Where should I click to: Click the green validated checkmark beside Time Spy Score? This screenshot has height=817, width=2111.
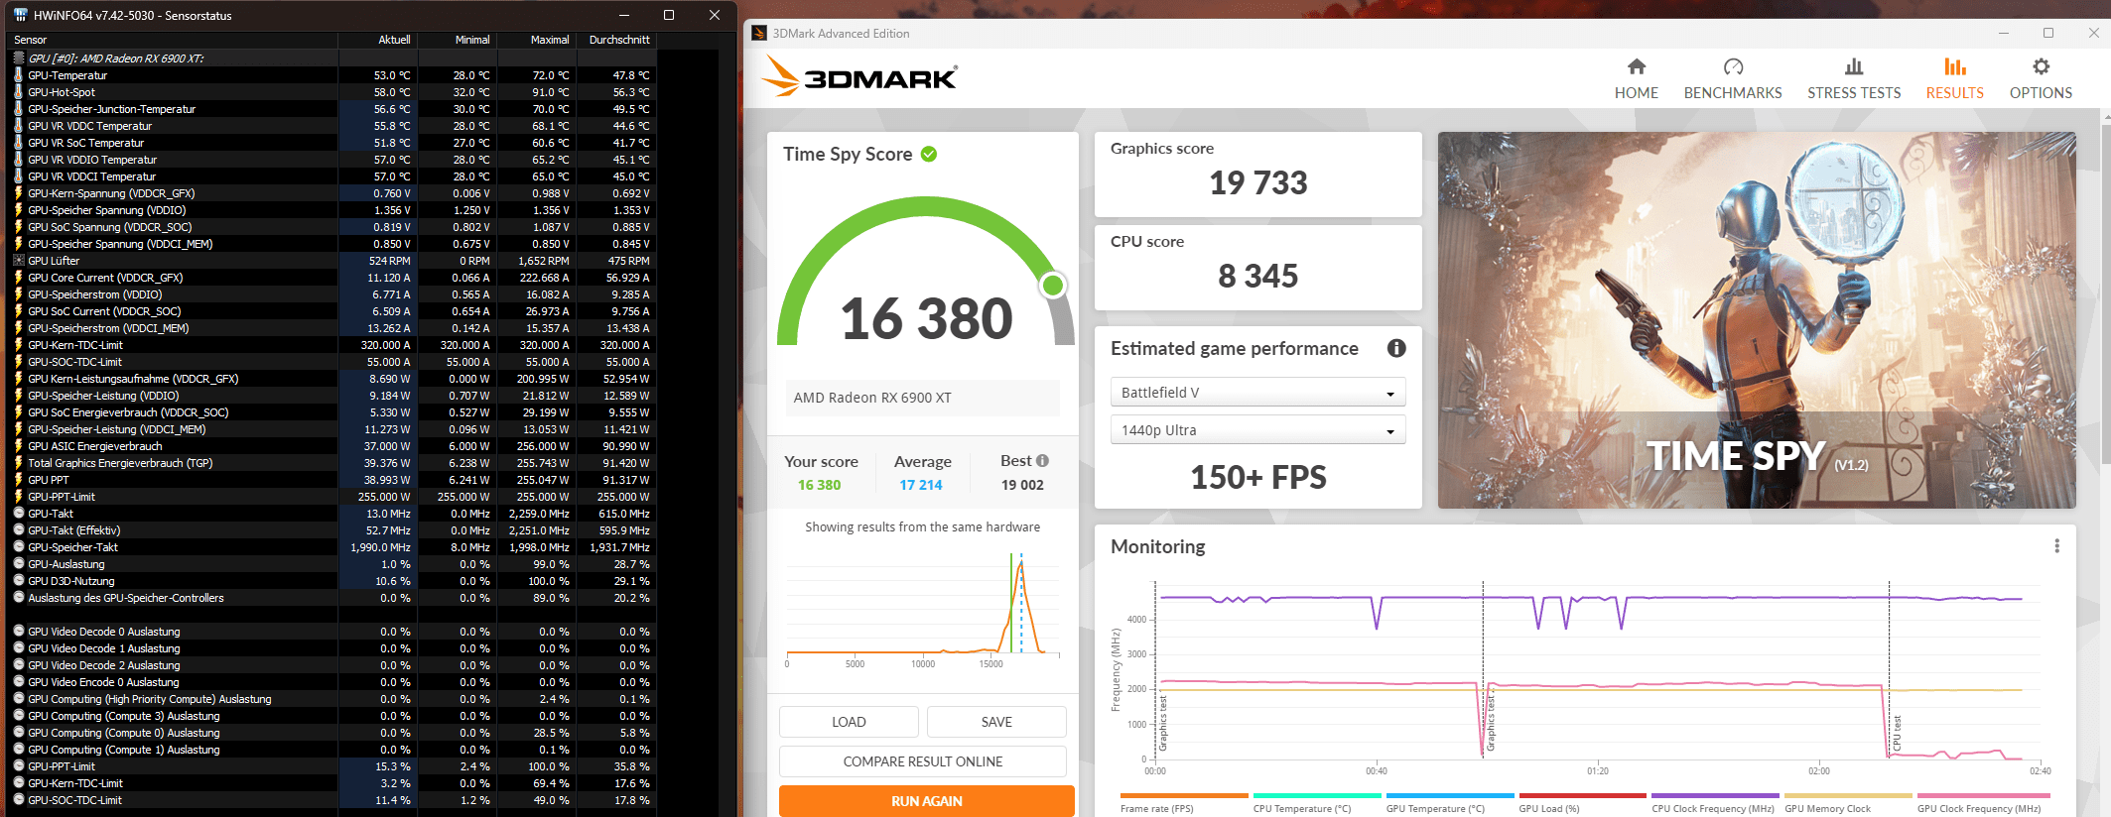coord(929,154)
